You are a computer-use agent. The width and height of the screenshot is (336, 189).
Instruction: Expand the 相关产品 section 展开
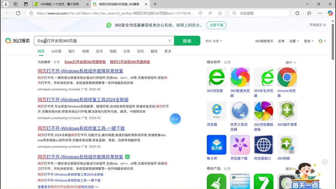pyautogui.click(x=291, y=169)
